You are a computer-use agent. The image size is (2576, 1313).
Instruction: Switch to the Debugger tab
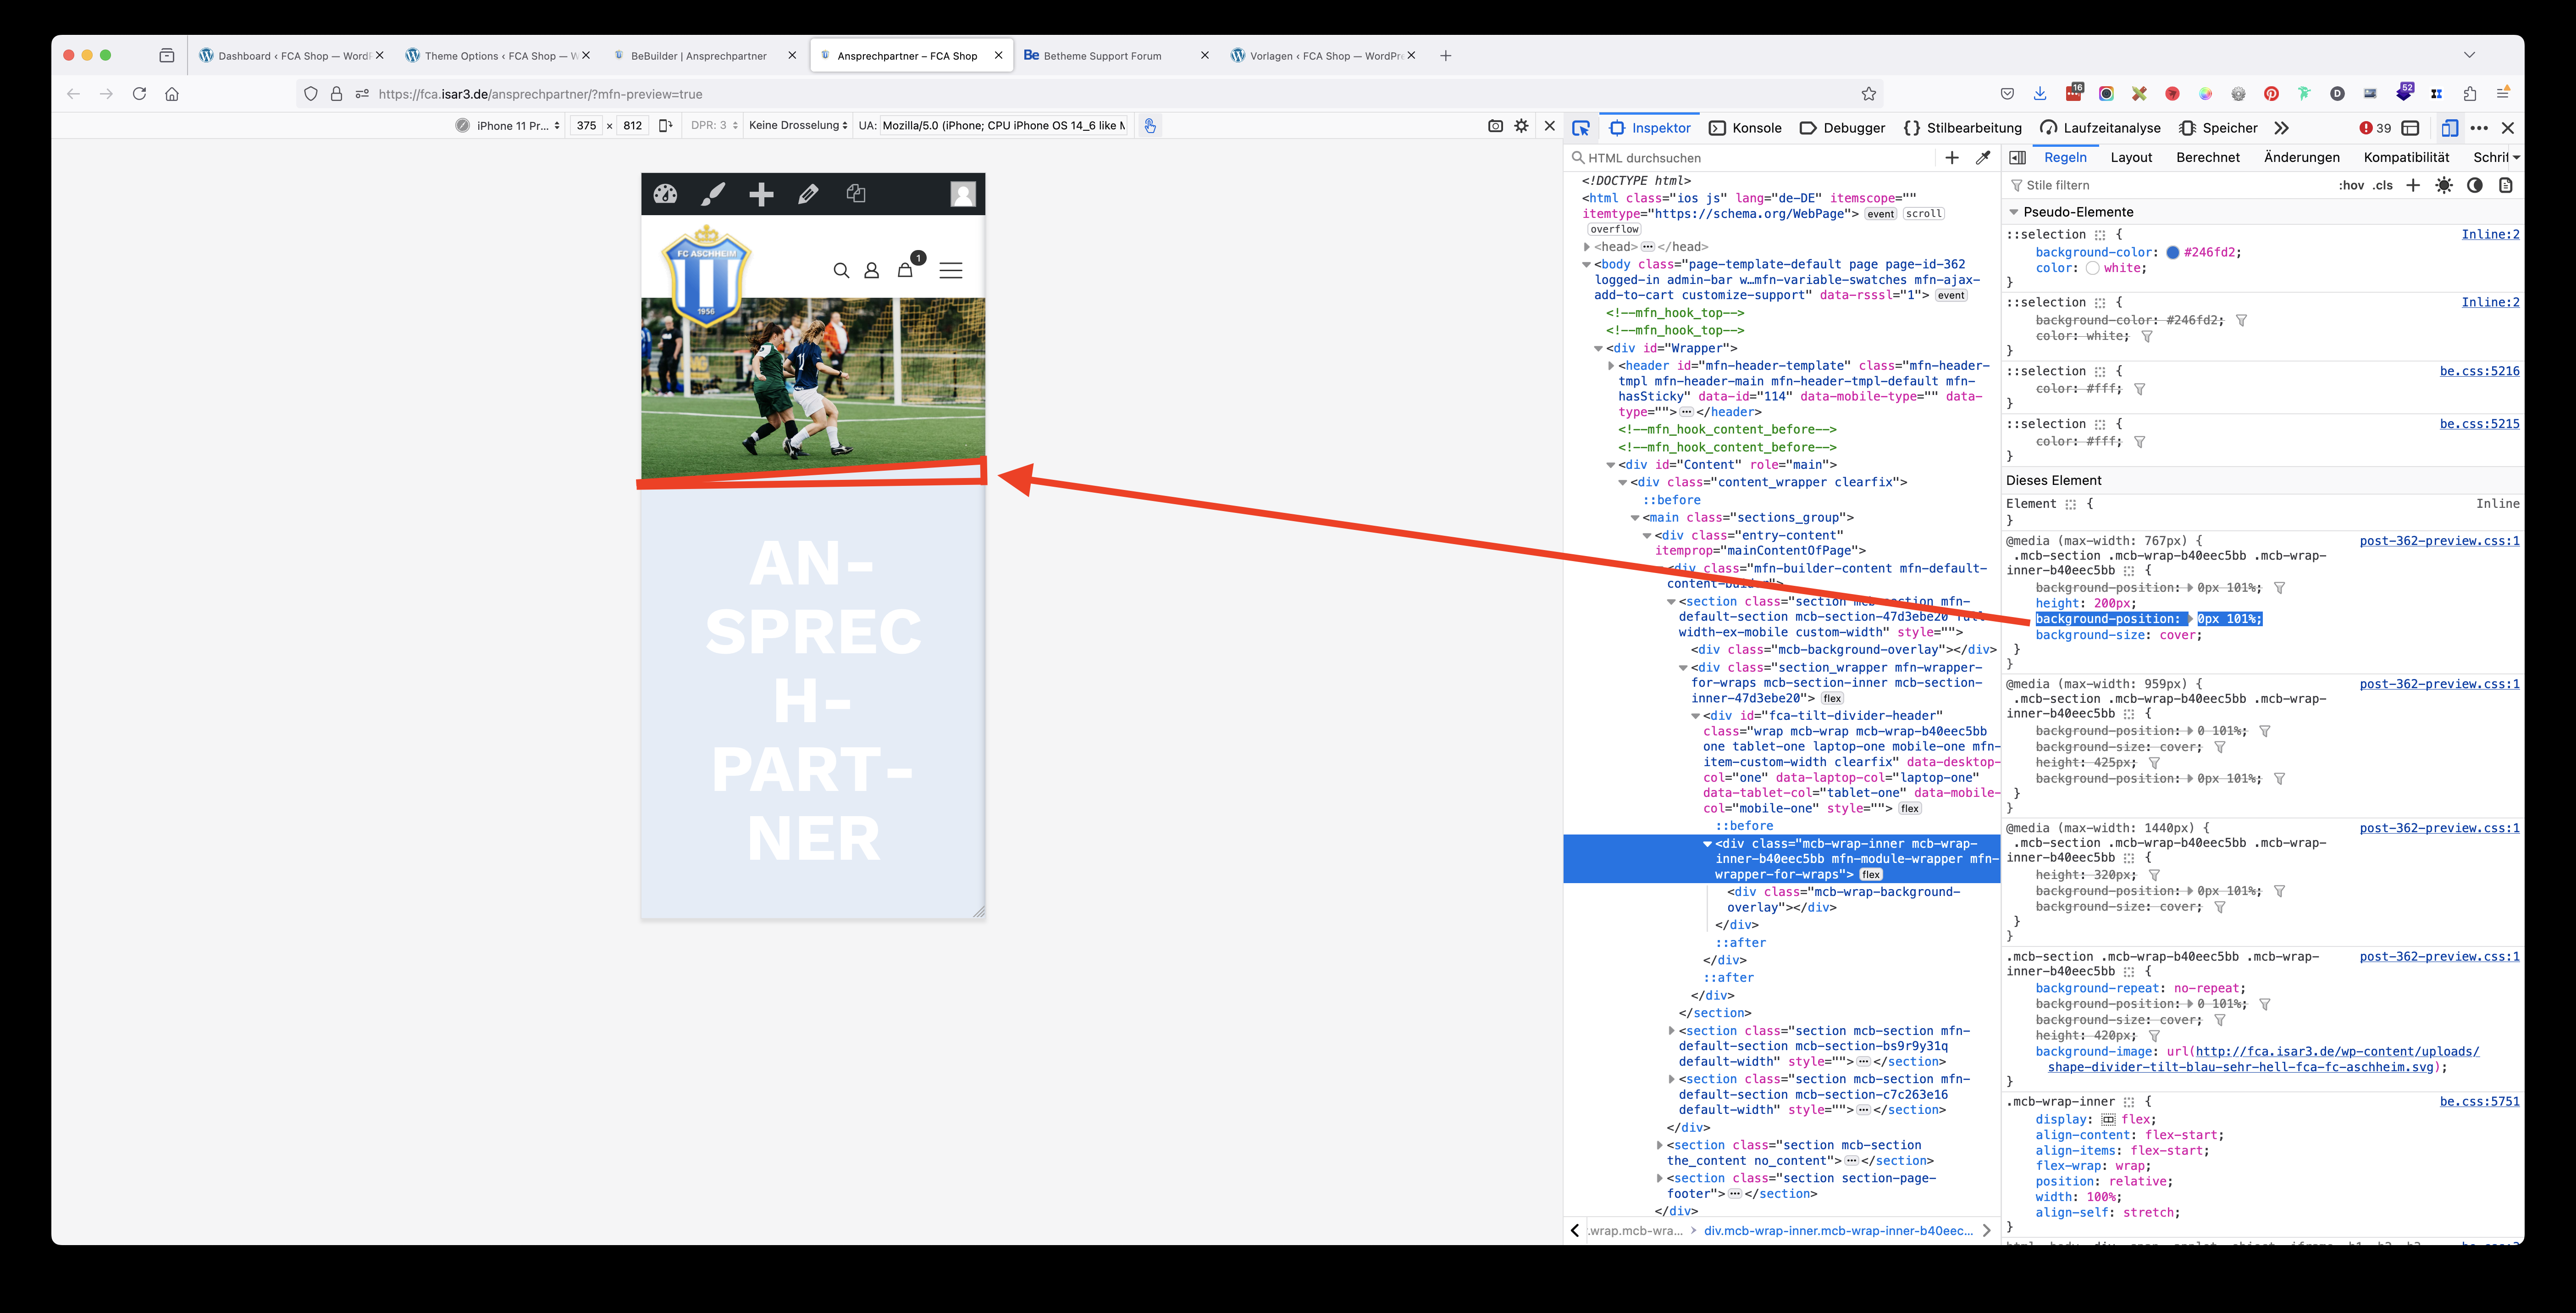[x=1843, y=128]
